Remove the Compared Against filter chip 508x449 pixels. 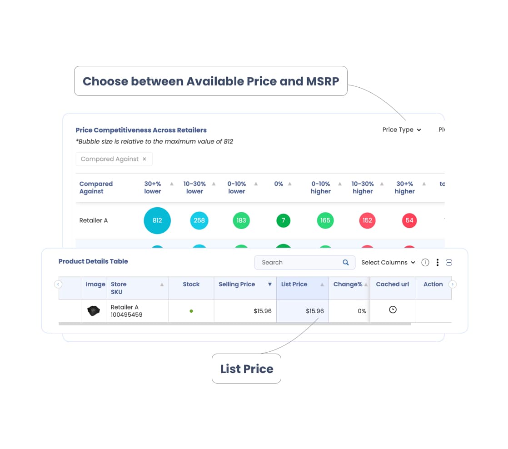(x=144, y=159)
